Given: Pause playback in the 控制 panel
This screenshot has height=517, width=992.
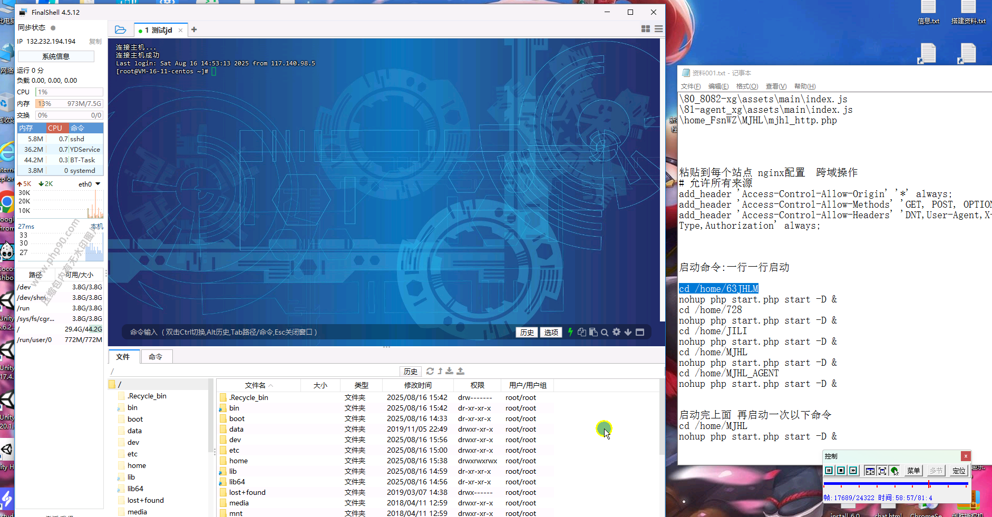Looking at the screenshot, I should pos(829,471).
